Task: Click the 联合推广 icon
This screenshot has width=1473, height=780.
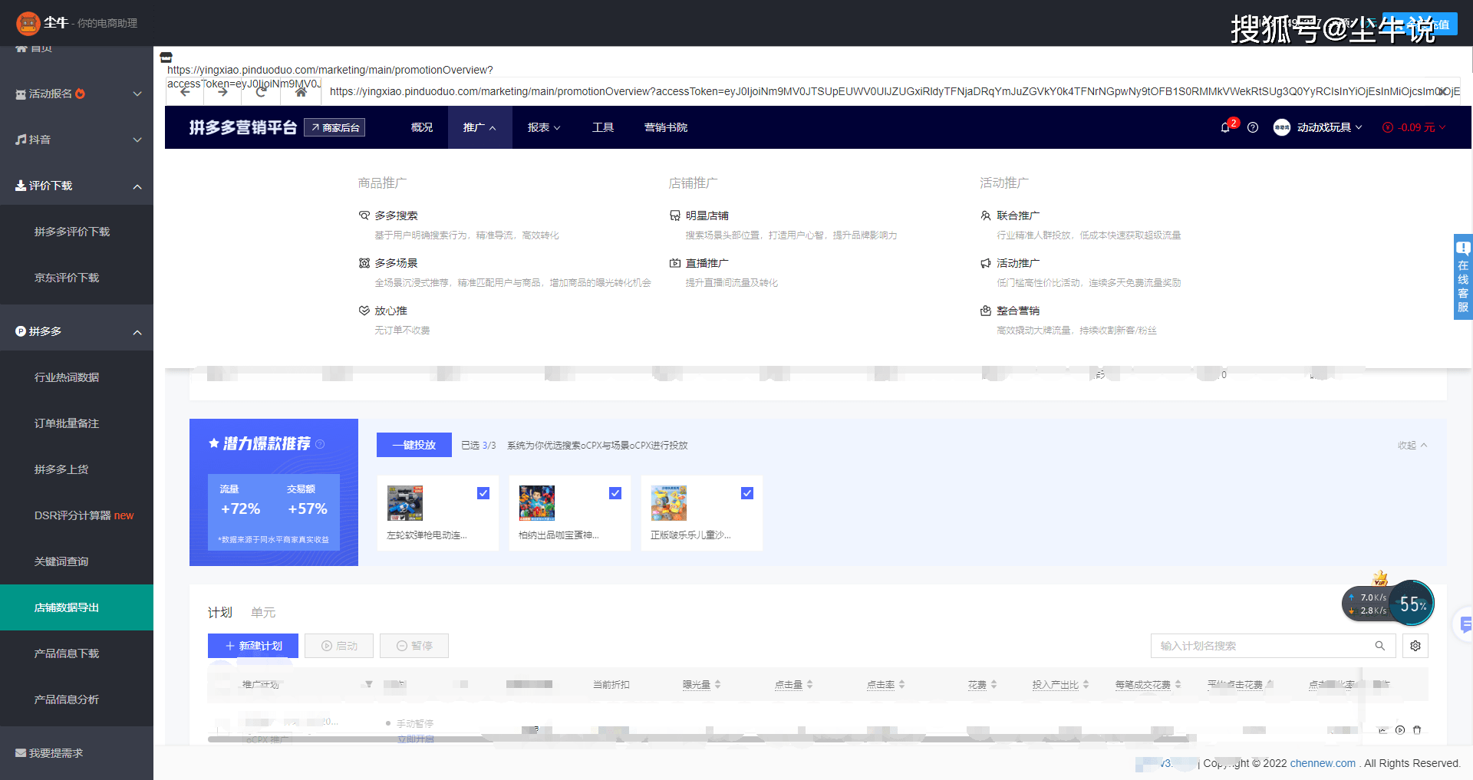Action: pyautogui.click(x=986, y=216)
